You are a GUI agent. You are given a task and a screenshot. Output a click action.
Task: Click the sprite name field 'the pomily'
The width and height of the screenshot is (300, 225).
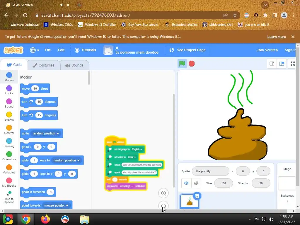[210, 171]
